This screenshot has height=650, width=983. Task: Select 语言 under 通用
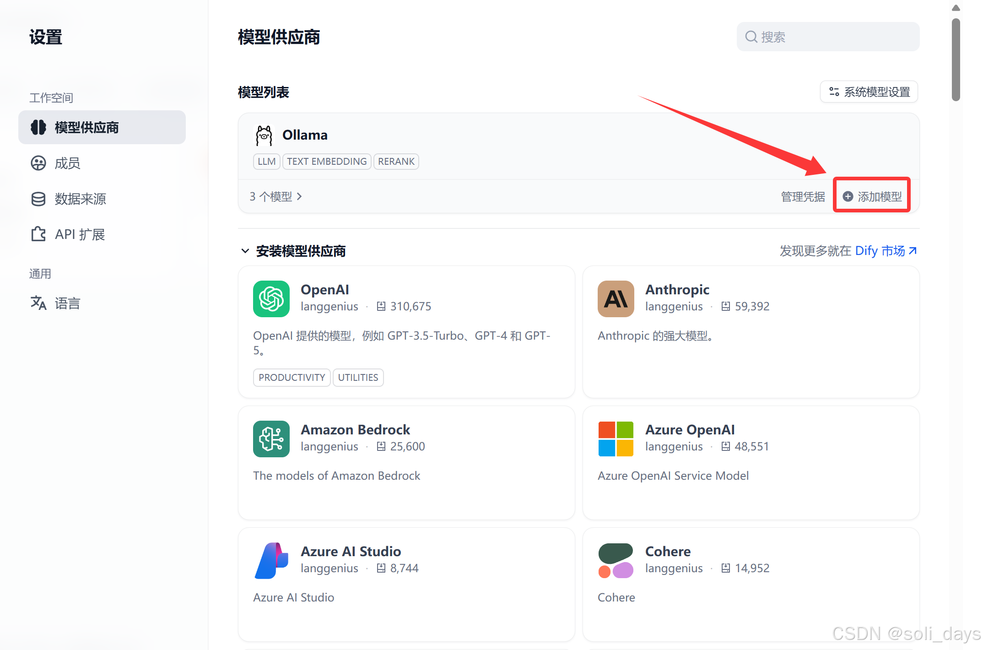pyautogui.click(x=102, y=303)
